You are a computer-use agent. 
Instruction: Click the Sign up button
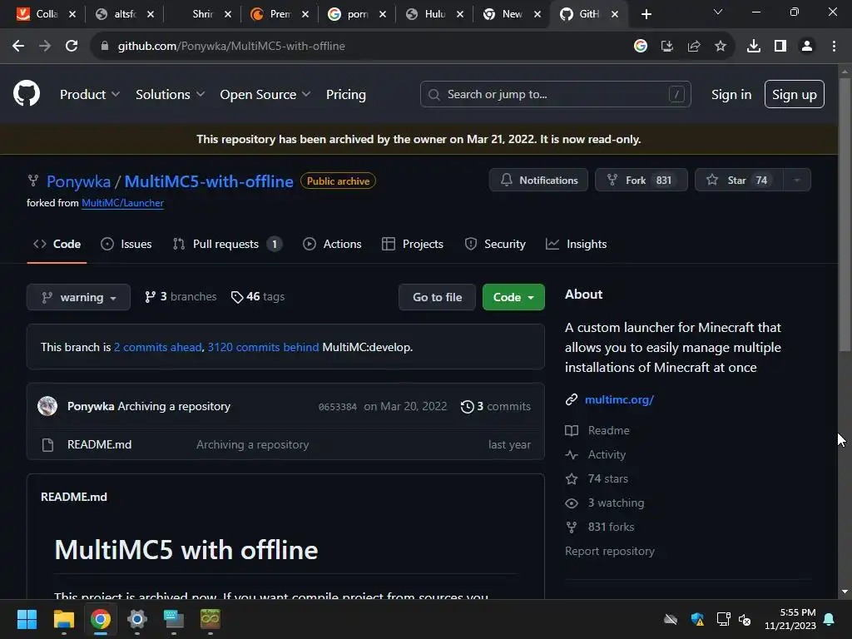(794, 95)
